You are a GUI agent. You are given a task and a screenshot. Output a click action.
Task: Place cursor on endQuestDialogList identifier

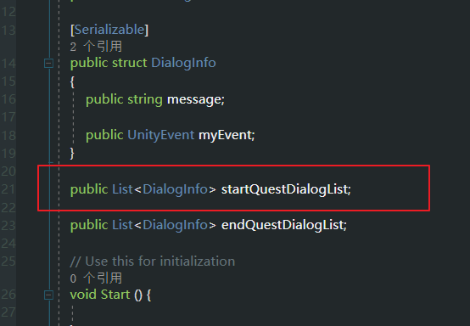[283, 225]
